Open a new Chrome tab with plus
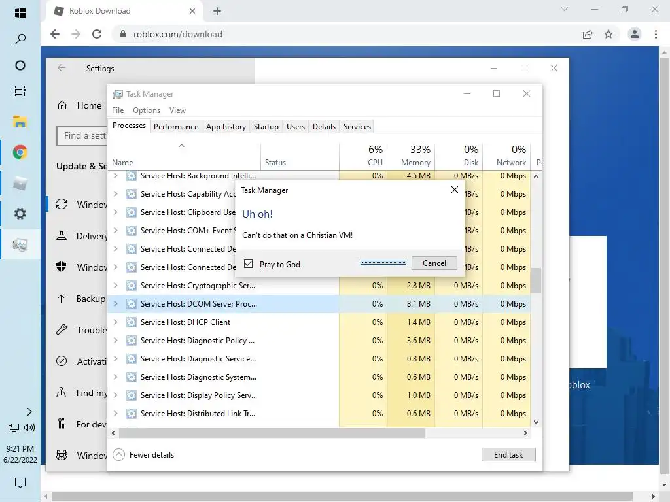 [217, 11]
